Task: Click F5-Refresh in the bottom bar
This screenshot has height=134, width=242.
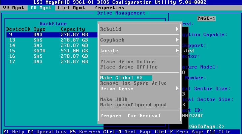Action: point(85,132)
